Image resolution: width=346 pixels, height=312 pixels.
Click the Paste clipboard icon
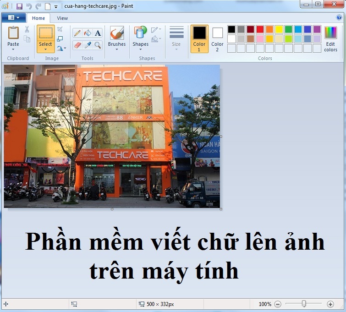[x=13, y=33]
